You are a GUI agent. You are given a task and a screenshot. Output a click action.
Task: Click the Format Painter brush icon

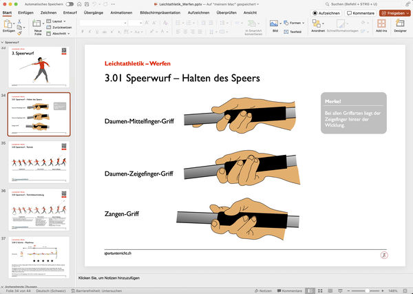click(x=19, y=33)
